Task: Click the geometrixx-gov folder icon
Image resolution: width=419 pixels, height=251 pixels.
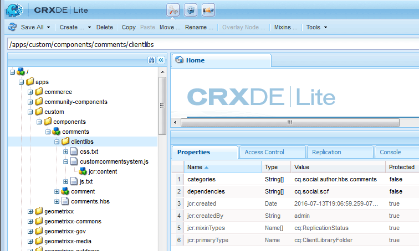Action: click(x=39, y=231)
